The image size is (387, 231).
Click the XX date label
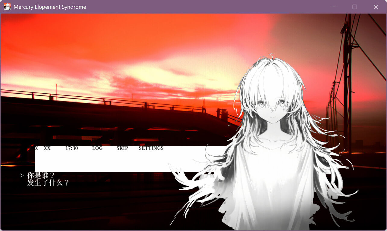(47, 148)
